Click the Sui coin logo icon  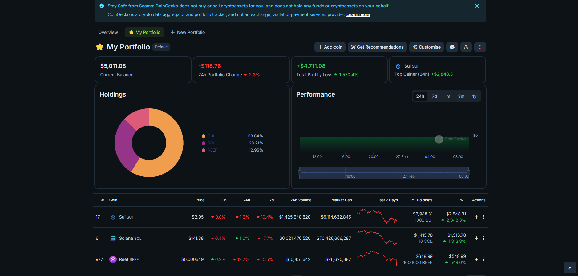[x=113, y=217]
